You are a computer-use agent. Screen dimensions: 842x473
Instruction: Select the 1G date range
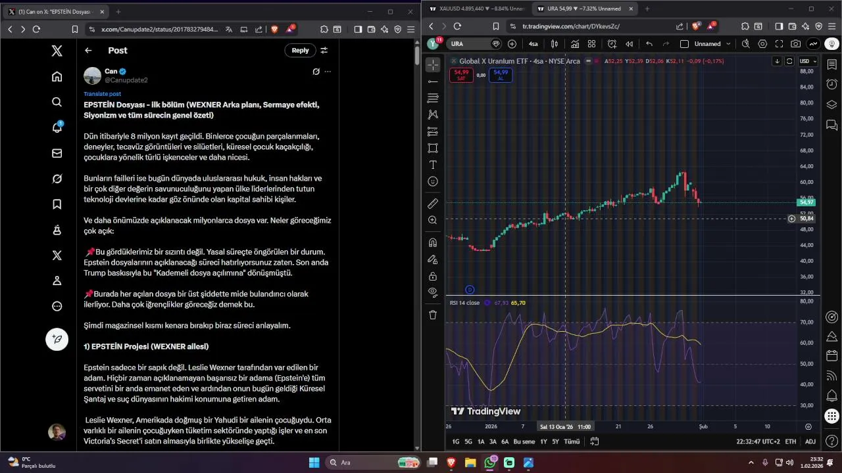tap(456, 442)
